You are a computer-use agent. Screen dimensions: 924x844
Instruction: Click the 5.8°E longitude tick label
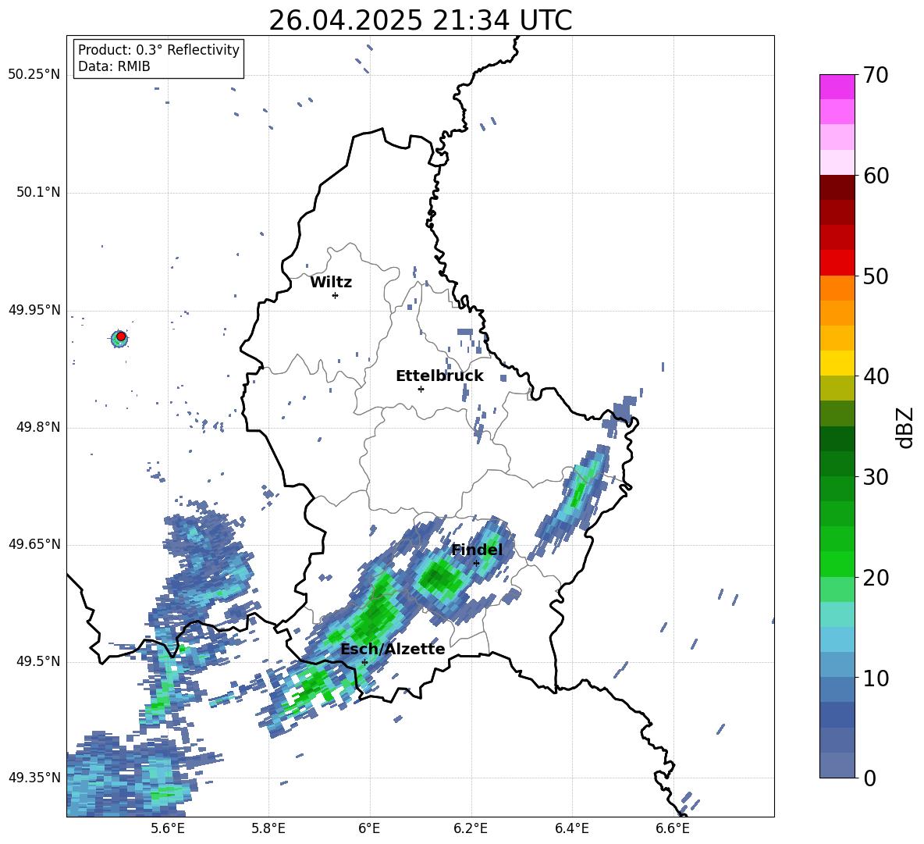point(268,828)
